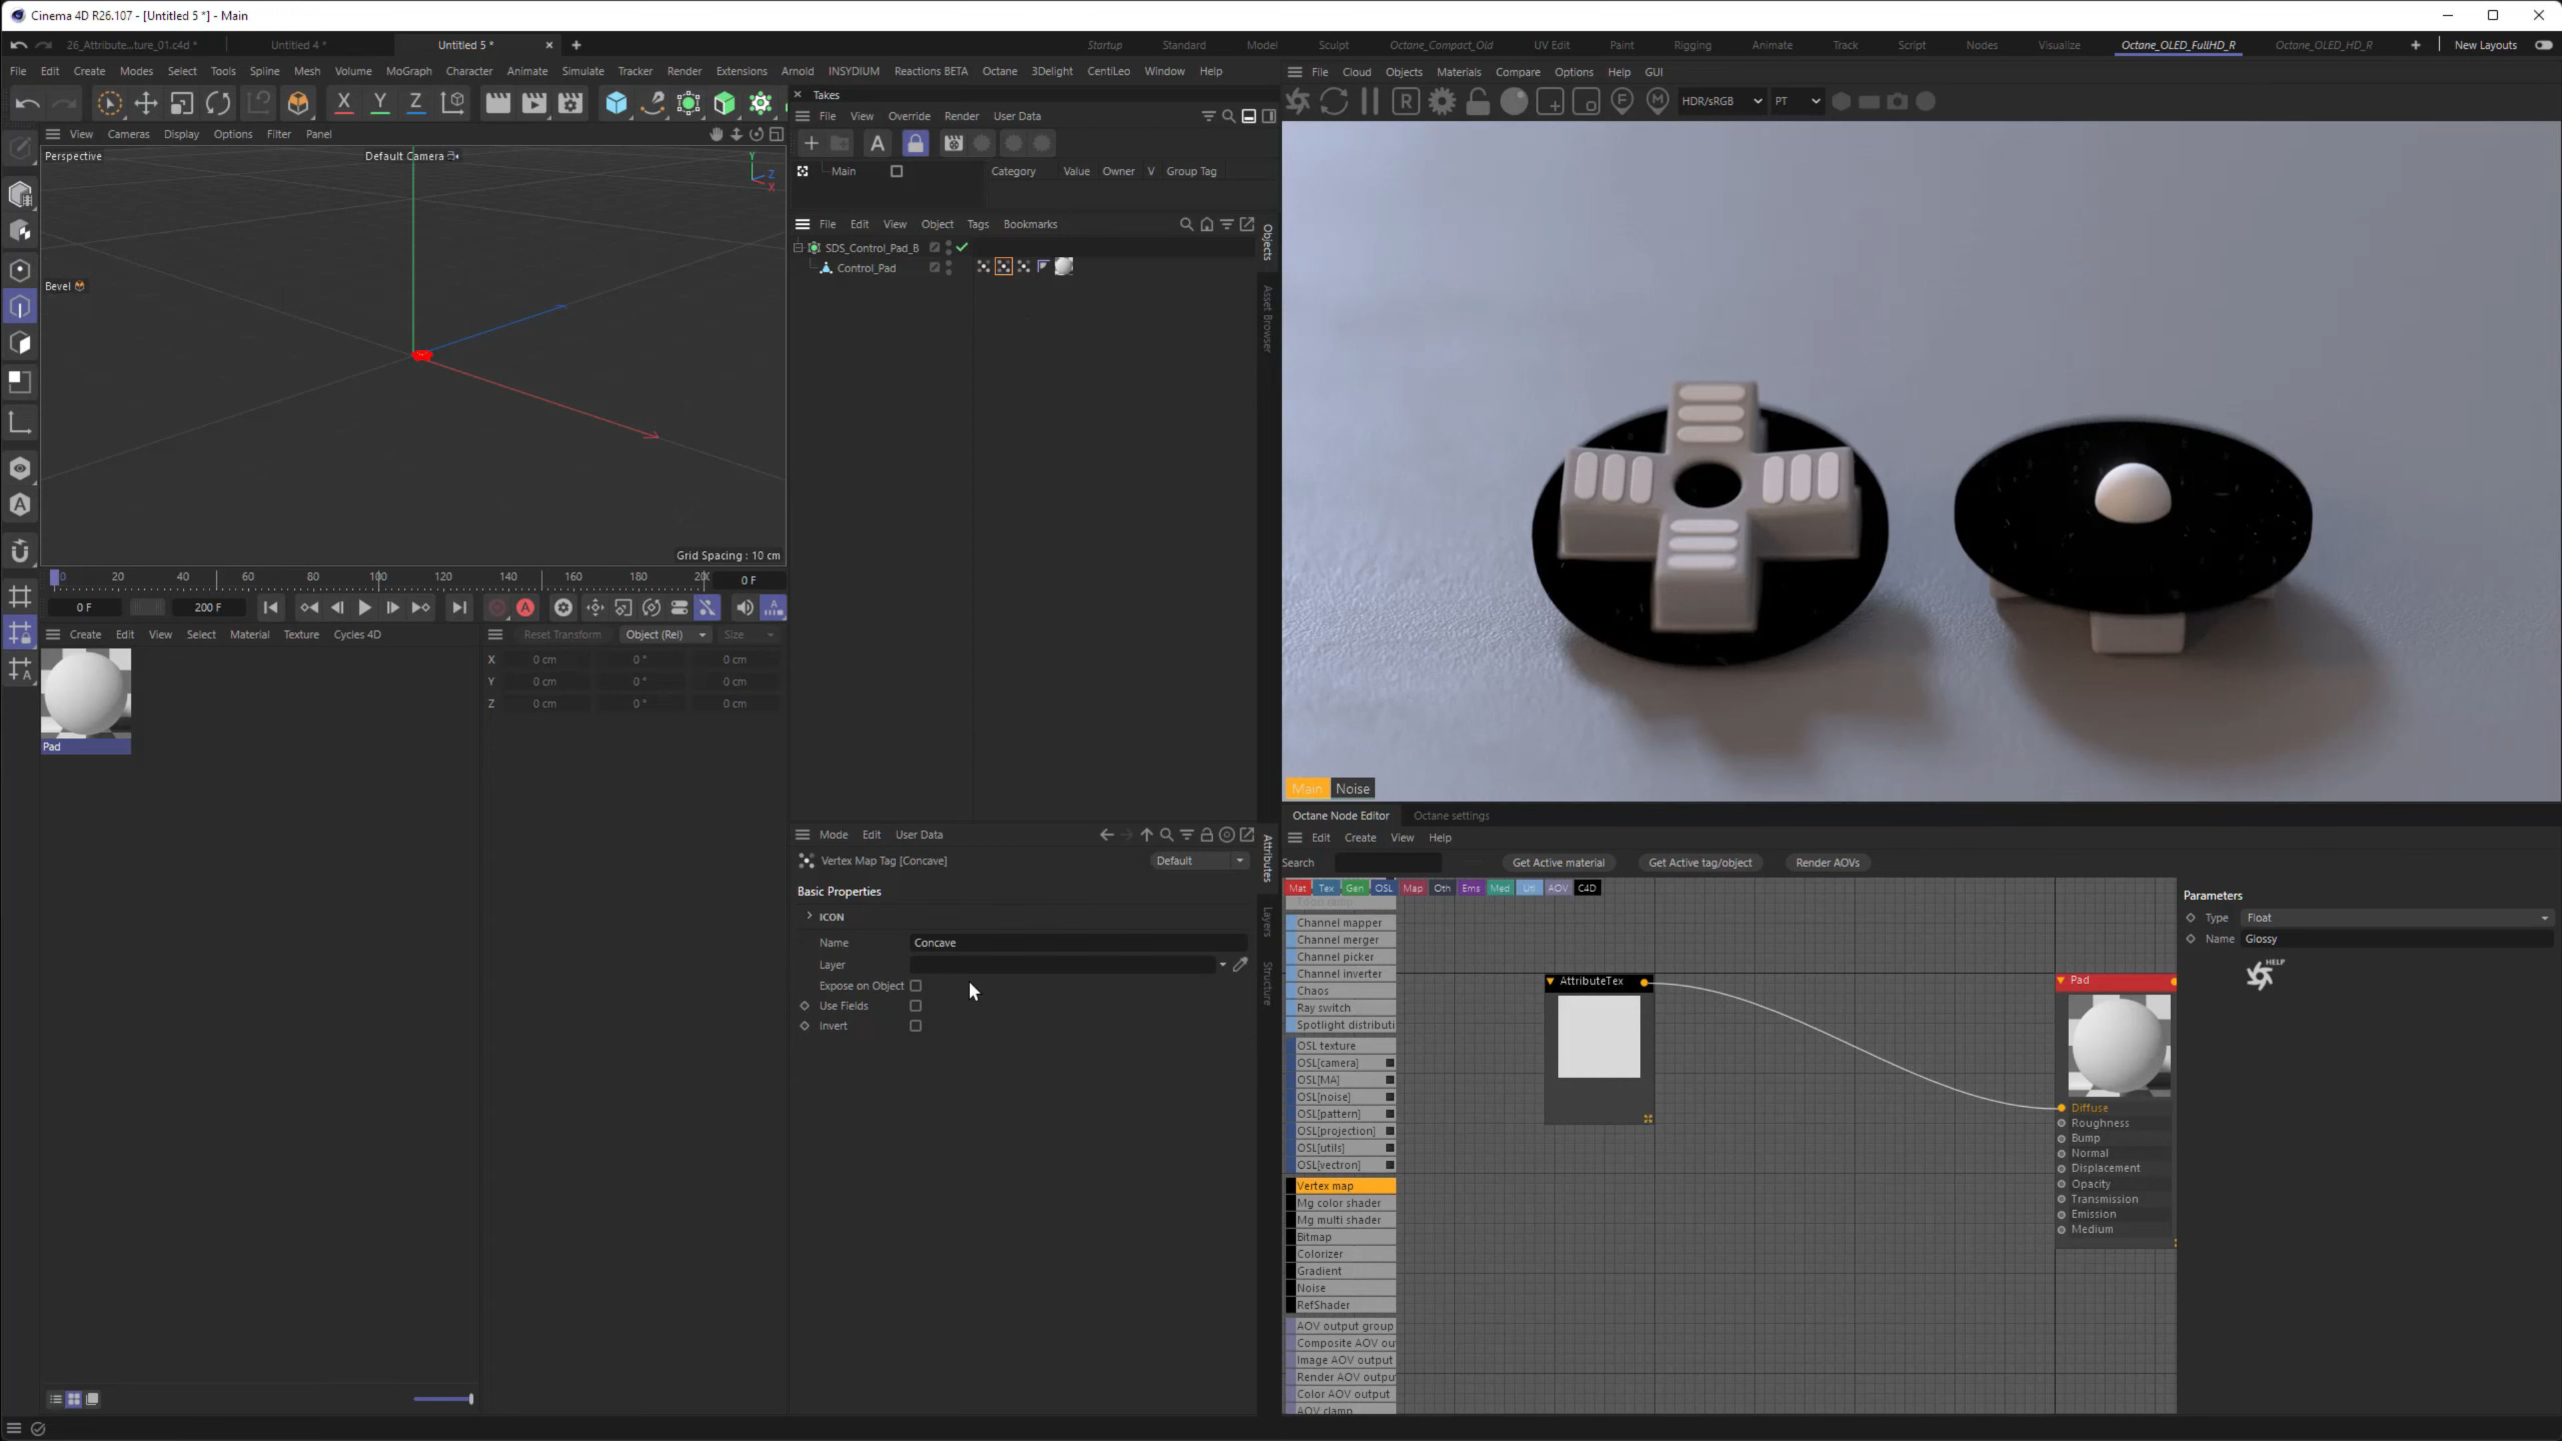
Task: Enable the Expose on Object checkbox
Action: click(x=916, y=985)
